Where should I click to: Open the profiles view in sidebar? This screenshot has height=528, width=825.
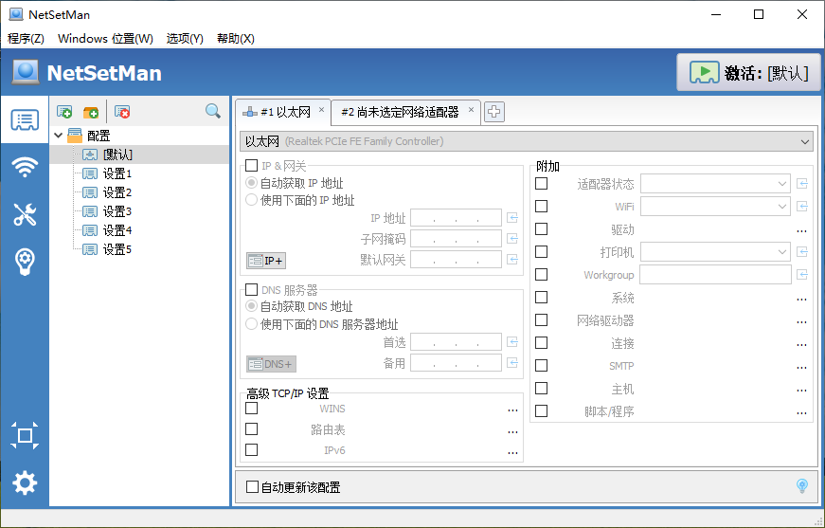pyautogui.click(x=25, y=120)
